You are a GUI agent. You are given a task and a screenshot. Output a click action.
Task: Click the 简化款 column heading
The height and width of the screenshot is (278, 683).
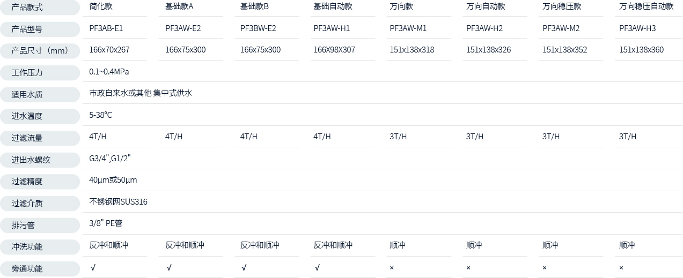coord(101,6)
